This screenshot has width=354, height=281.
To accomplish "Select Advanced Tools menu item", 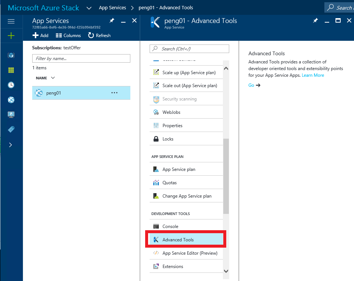I will tap(186, 239).
